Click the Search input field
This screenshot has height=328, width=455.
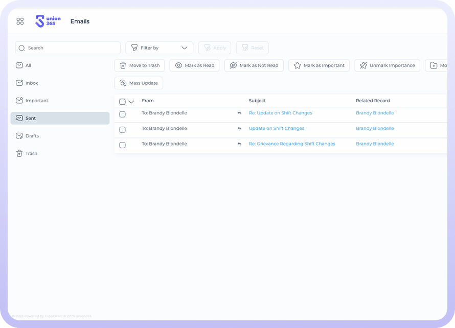[68, 48]
